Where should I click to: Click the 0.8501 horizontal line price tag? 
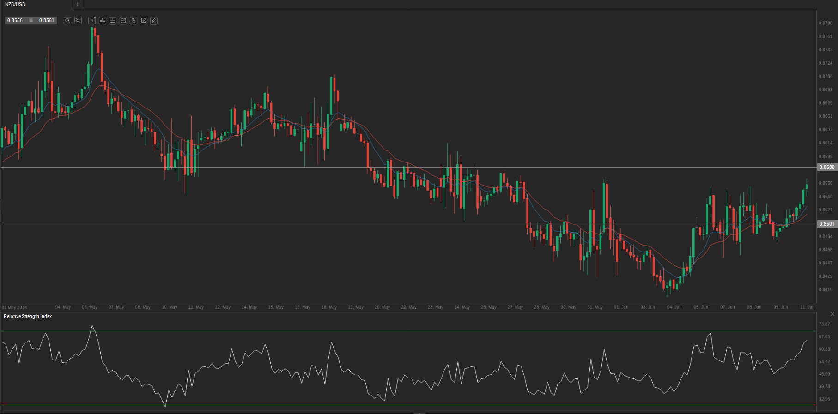(827, 224)
